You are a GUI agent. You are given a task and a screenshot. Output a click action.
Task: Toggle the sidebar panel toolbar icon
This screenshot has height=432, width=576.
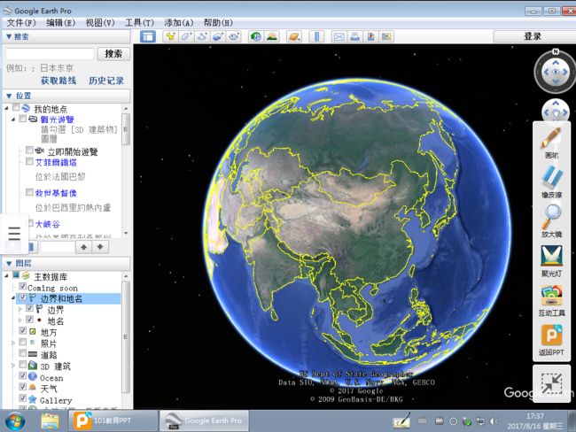point(148,36)
